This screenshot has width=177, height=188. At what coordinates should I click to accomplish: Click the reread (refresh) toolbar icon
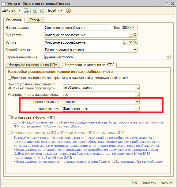35,10
